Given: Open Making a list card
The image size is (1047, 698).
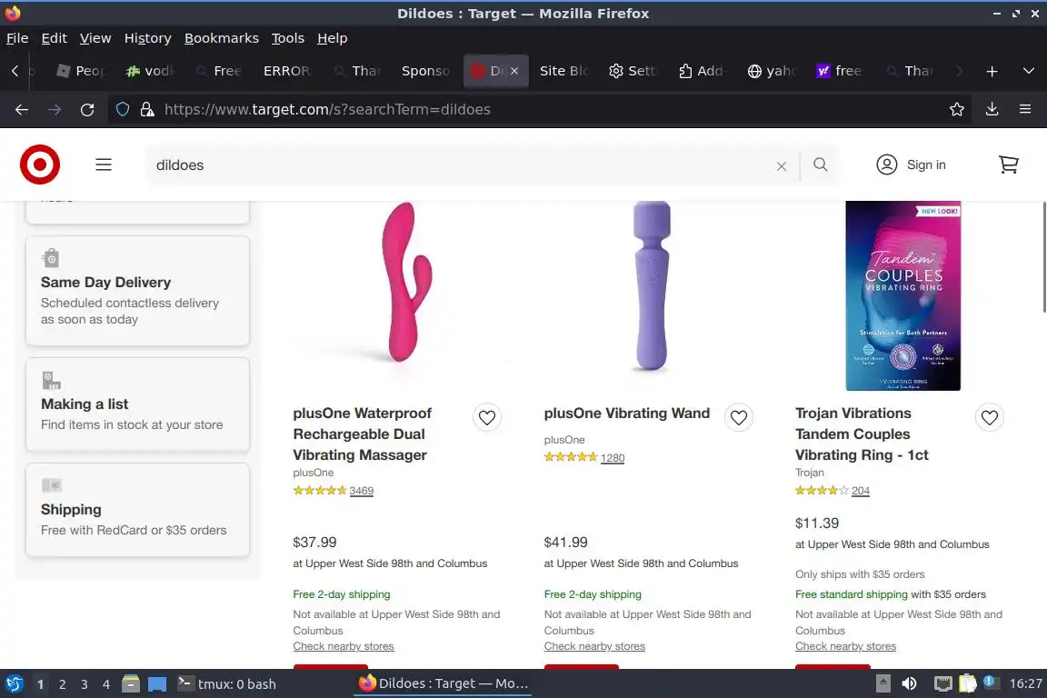Looking at the screenshot, I should (137, 404).
